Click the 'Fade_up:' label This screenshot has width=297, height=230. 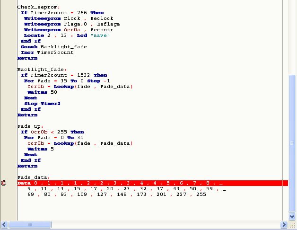coord(30,126)
